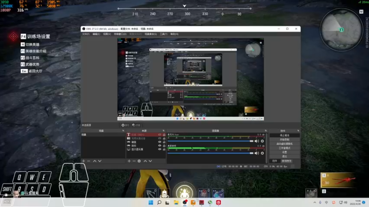This screenshot has width=369, height=207.
Task: Move selected source up in list
Action: click(x=145, y=161)
